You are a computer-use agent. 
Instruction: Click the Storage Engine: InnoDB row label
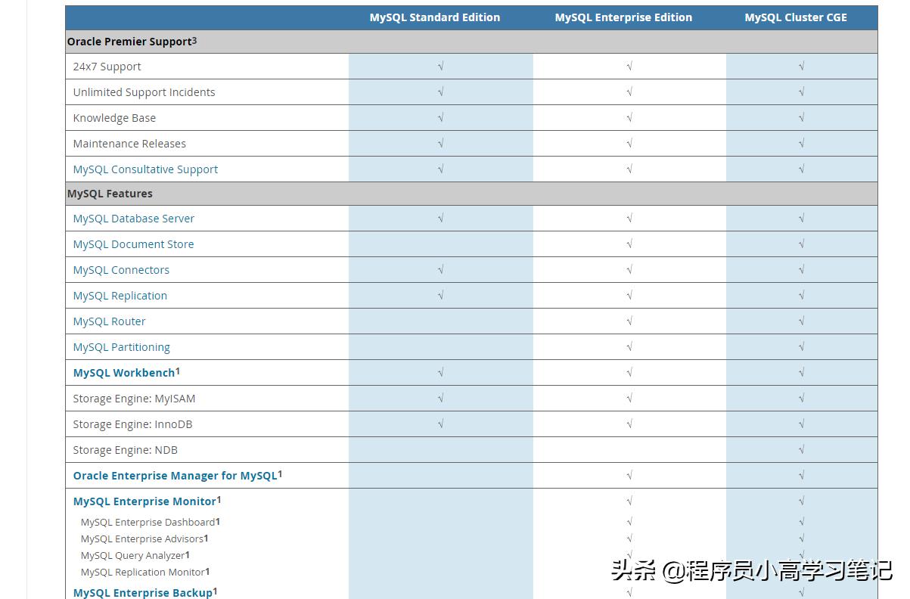[132, 424]
